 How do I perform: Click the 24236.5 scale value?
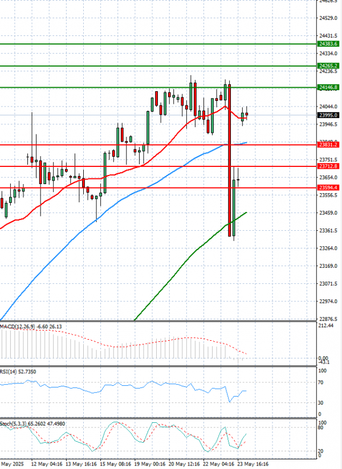point(328,71)
